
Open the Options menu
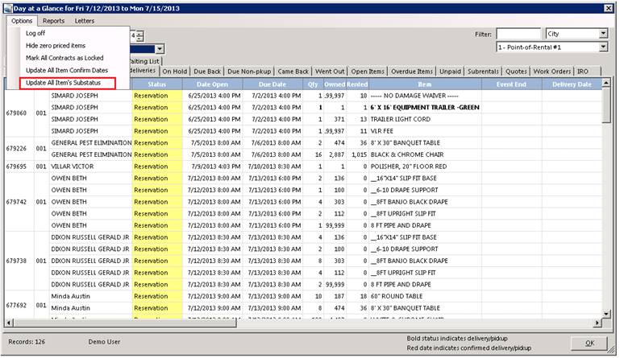coord(23,20)
